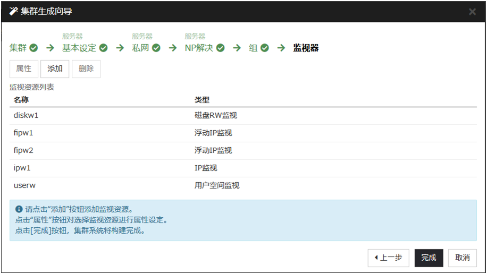Image resolution: width=487 pixels, height=274 pixels.
Task: Cancel the wizard with 取消
Action: point(462,258)
